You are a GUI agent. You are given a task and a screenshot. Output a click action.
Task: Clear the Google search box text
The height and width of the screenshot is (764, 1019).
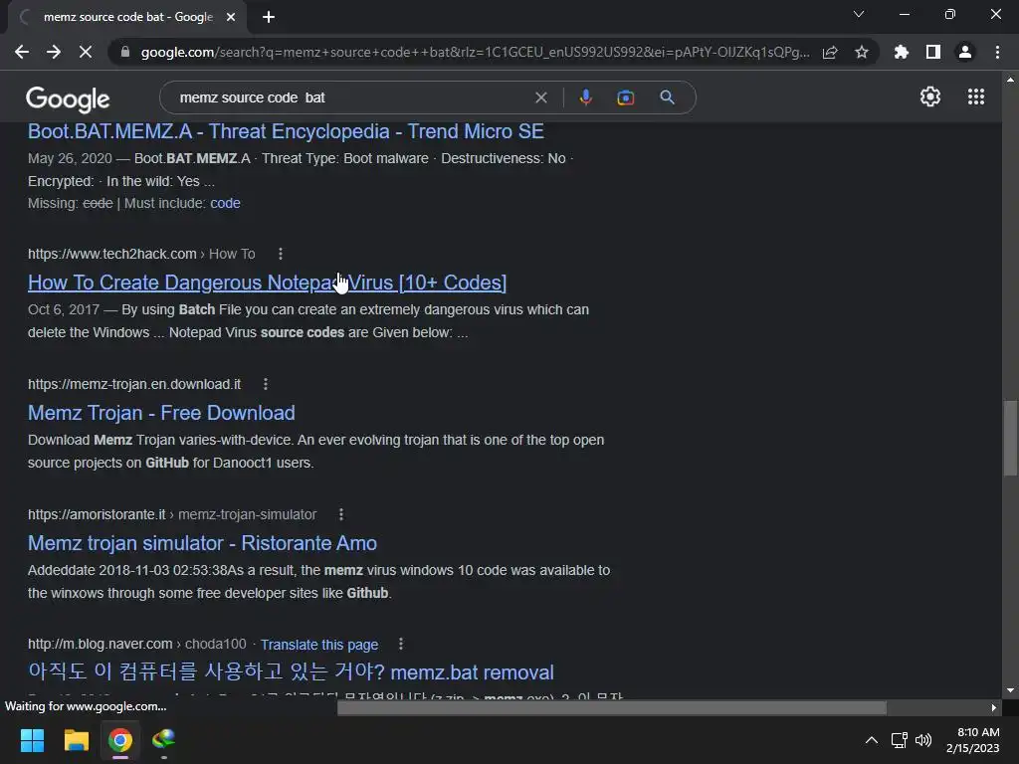[x=540, y=97]
